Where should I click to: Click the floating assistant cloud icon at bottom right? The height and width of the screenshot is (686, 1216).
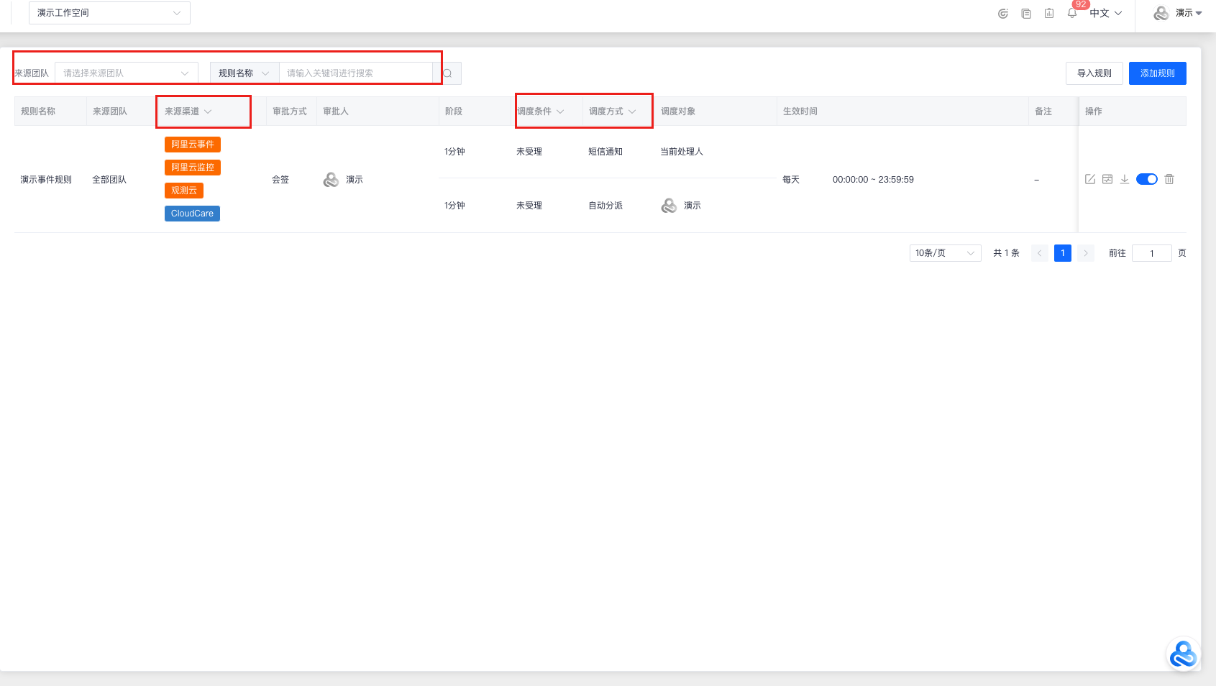coord(1183,654)
